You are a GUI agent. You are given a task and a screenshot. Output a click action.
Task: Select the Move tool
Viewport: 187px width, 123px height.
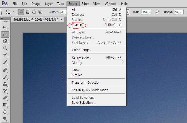tap(5, 28)
